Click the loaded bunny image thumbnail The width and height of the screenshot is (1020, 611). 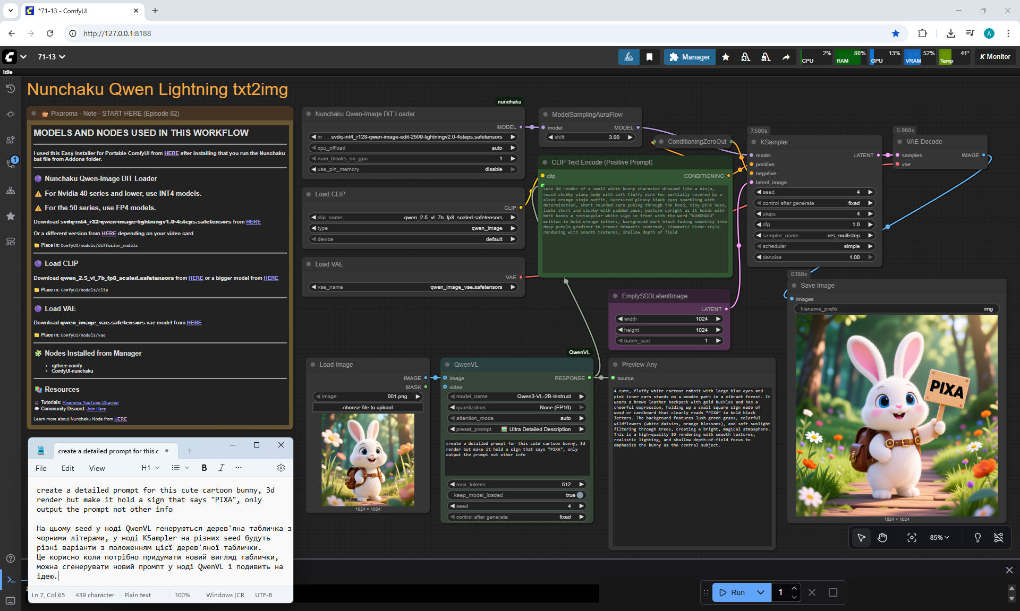click(x=368, y=460)
